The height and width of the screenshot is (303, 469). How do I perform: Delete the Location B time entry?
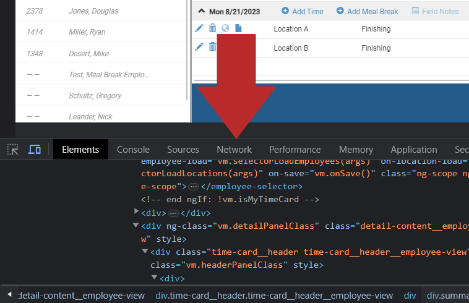click(212, 46)
